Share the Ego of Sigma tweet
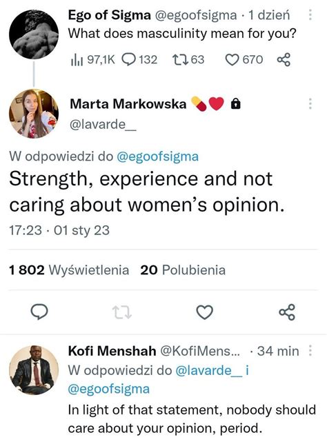This screenshot has height=446, width=327. [284, 60]
